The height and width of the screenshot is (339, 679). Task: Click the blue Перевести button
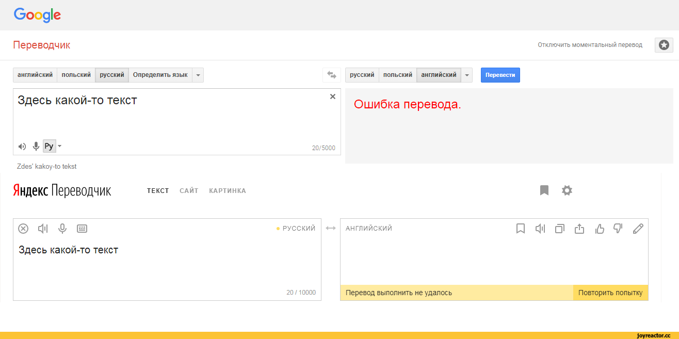pyautogui.click(x=500, y=75)
